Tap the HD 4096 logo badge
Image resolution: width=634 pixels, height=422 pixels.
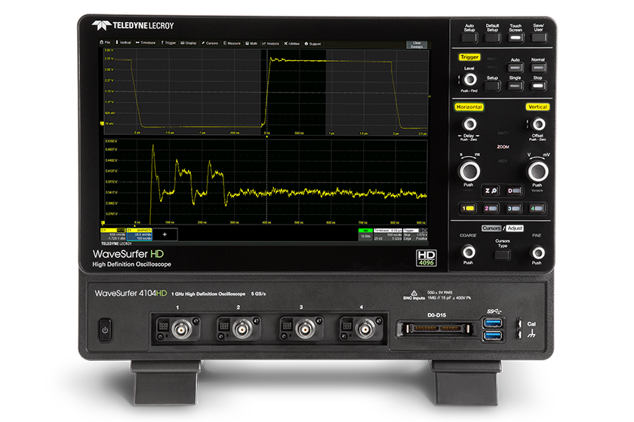click(426, 258)
